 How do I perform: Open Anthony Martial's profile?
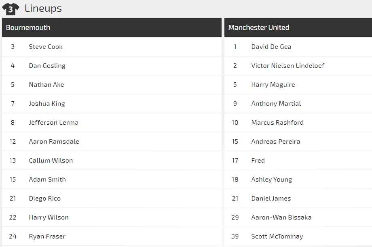[276, 104]
